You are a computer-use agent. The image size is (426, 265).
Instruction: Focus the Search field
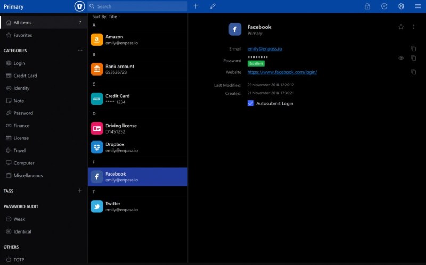point(137,6)
